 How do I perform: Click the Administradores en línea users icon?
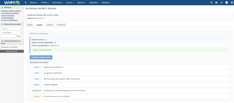2,41
